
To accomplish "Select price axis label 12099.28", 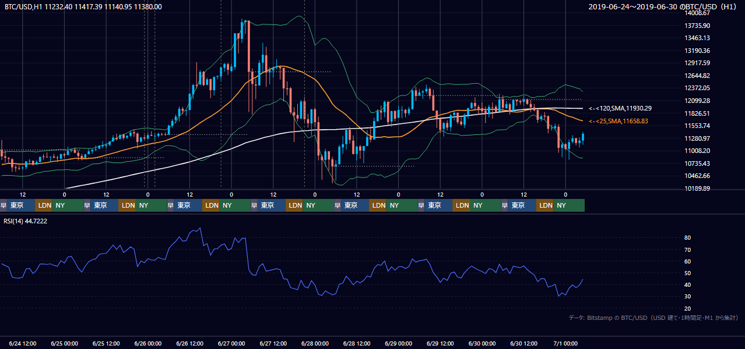I will [x=697, y=101].
